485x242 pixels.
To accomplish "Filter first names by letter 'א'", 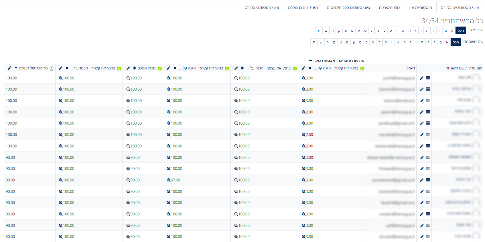I will pyautogui.click(x=452, y=30).
